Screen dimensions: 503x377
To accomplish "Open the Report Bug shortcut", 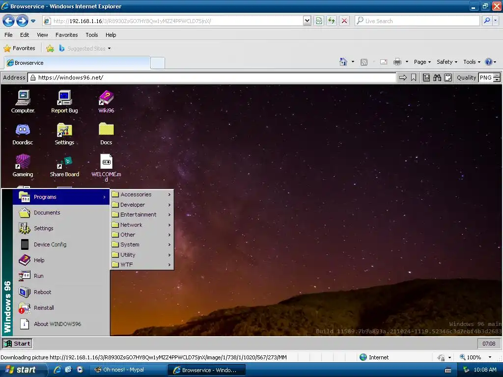I will pos(64,102).
